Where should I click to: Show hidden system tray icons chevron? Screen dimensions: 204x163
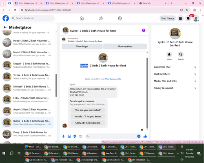pyautogui.click(x=178, y=153)
